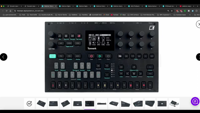Open the MPC Expansion bookmark folder
This screenshot has height=113, width=200.
[164, 15]
